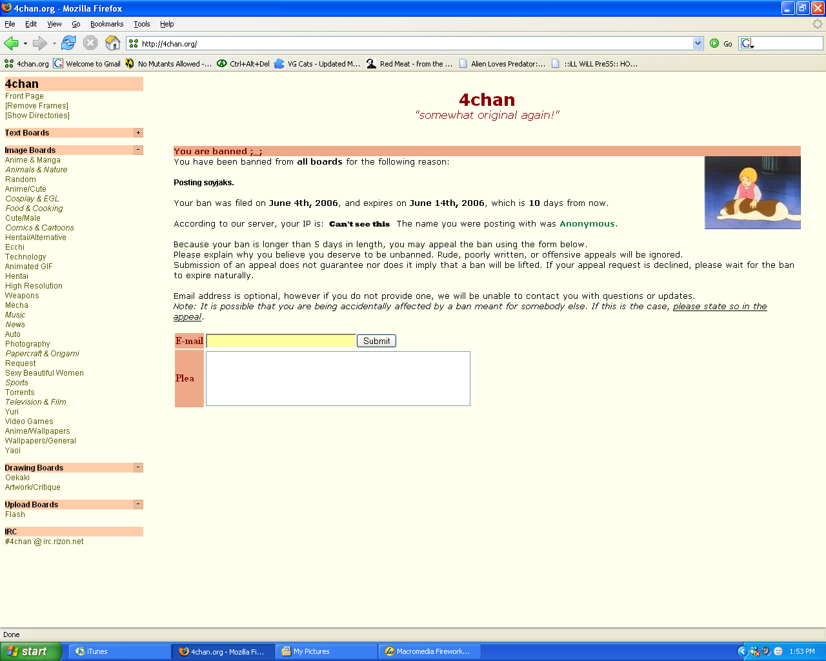Click the browser Back arrow button
The height and width of the screenshot is (661, 826).
point(11,43)
